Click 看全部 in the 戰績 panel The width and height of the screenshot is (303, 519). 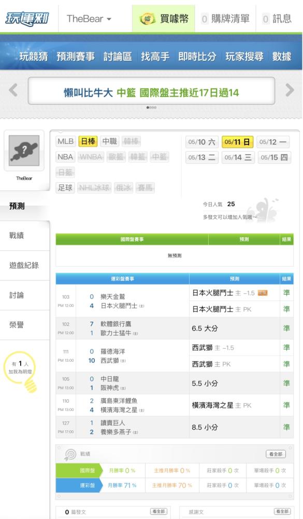pyautogui.click(x=276, y=454)
